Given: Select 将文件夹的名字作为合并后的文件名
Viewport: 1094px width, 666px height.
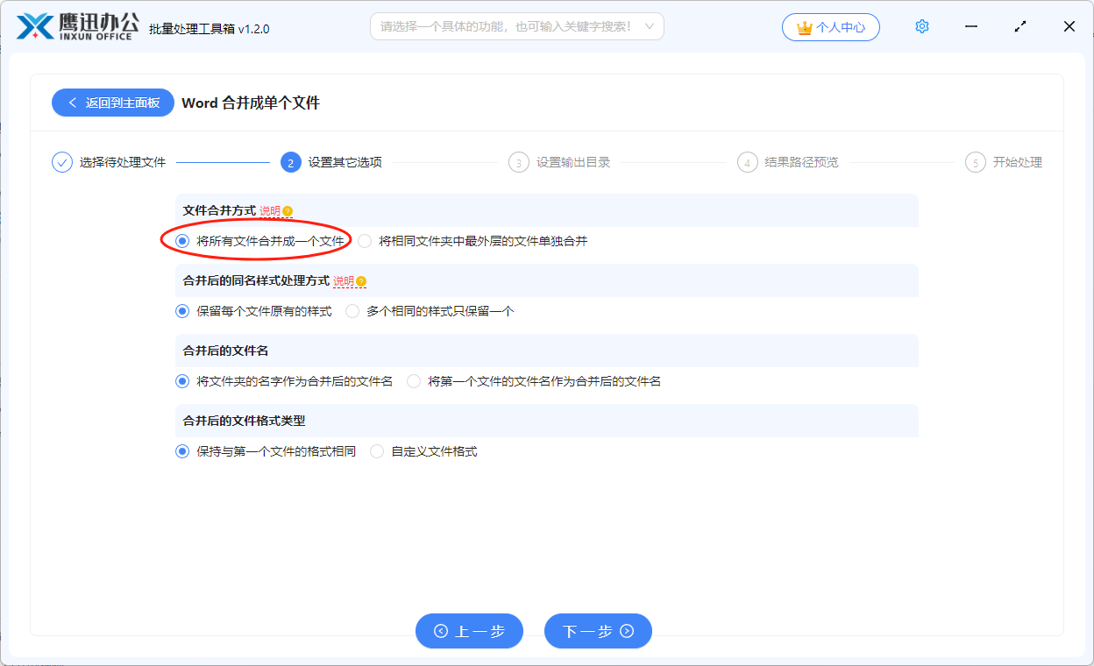Looking at the screenshot, I should 284,381.
